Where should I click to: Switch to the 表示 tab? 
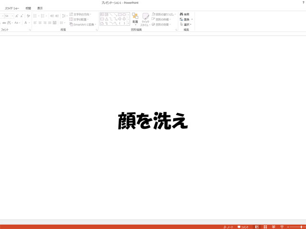tap(40, 8)
